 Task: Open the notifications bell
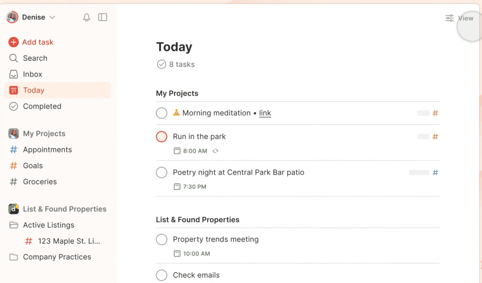click(x=87, y=17)
